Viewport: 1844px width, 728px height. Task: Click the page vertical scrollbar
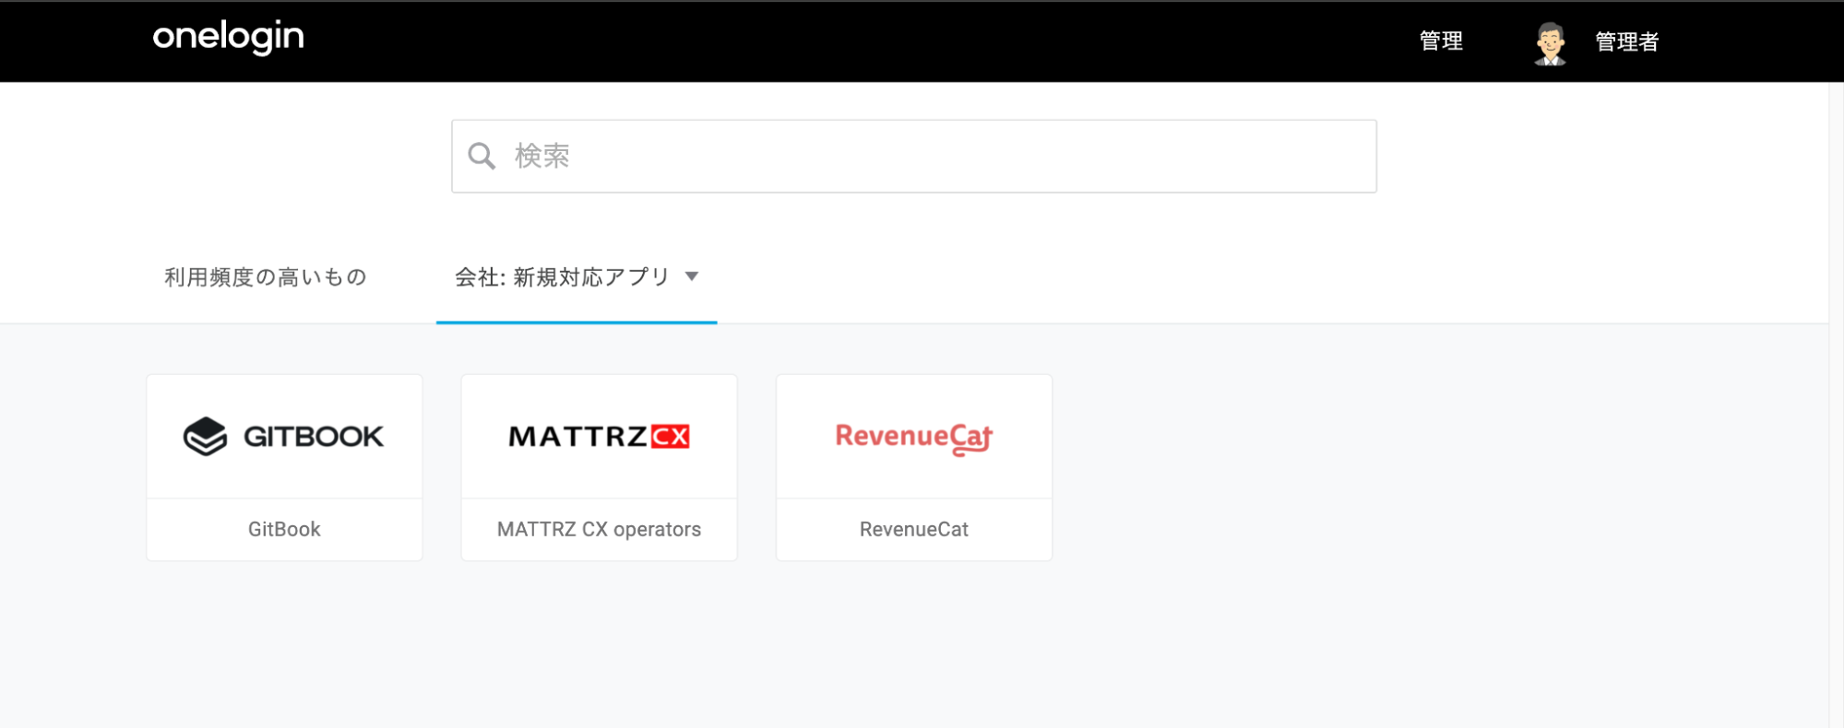pos(1836,405)
